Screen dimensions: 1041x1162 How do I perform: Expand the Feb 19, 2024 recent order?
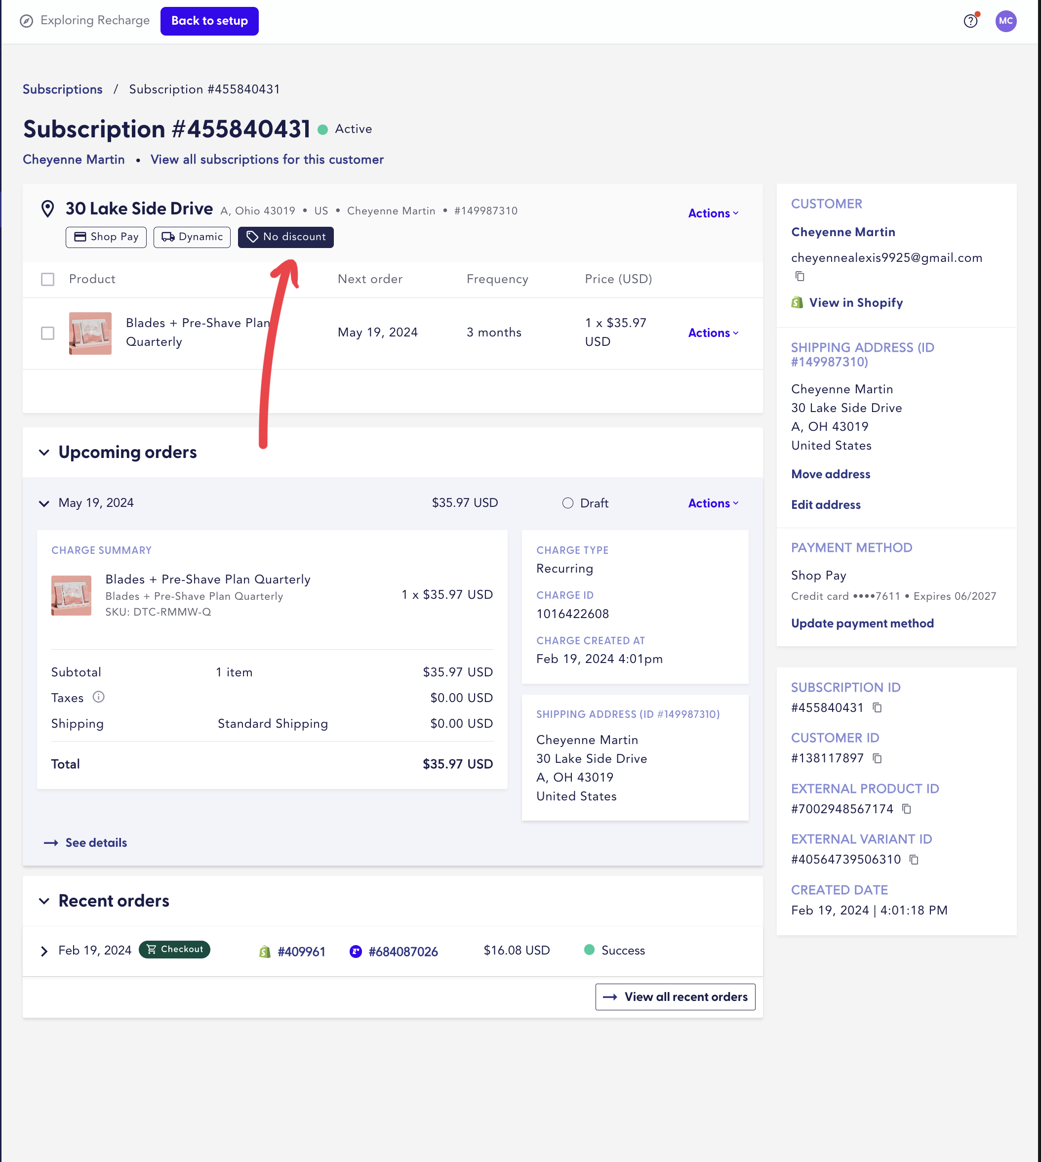click(x=44, y=951)
